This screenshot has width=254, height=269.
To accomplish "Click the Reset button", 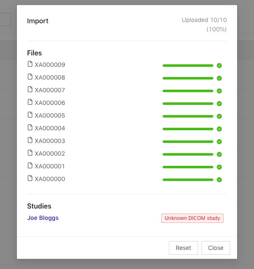I will [183, 248].
